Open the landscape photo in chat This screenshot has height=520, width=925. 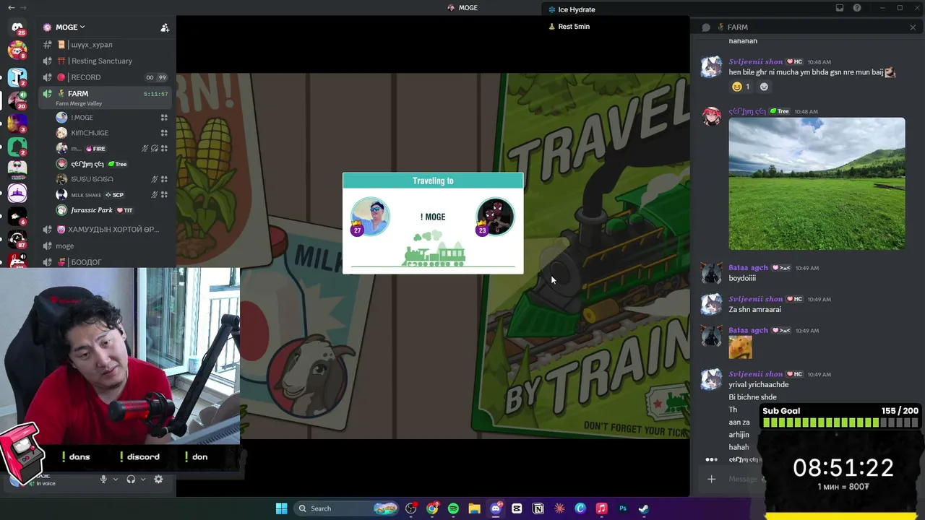pyautogui.click(x=817, y=183)
